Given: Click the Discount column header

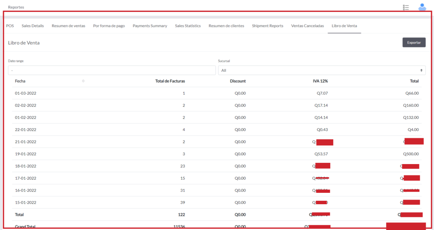Looking at the screenshot, I should (x=238, y=81).
